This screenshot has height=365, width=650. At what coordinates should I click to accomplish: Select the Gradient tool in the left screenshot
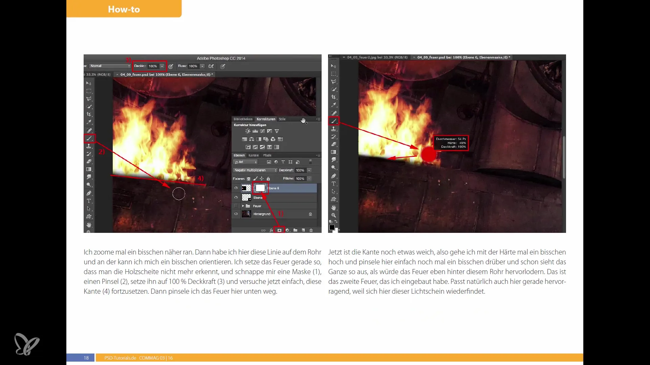pos(89,169)
